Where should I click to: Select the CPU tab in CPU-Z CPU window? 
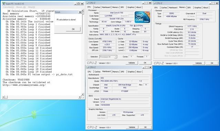89,7
